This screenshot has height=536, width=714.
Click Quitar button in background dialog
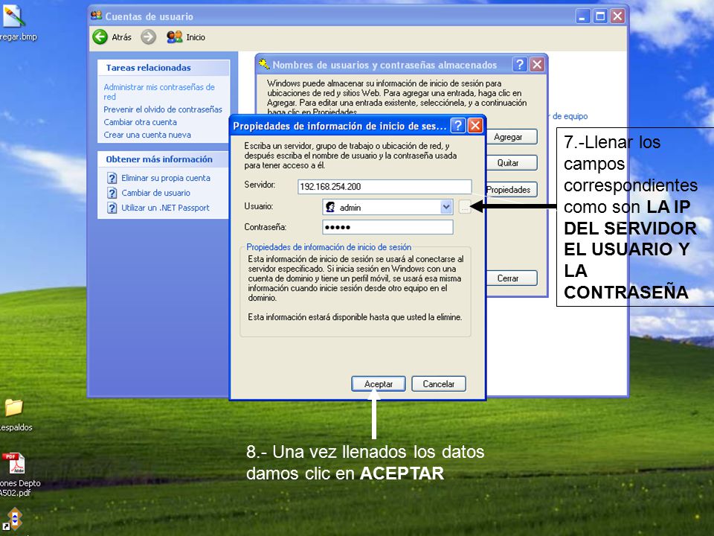tap(512, 163)
